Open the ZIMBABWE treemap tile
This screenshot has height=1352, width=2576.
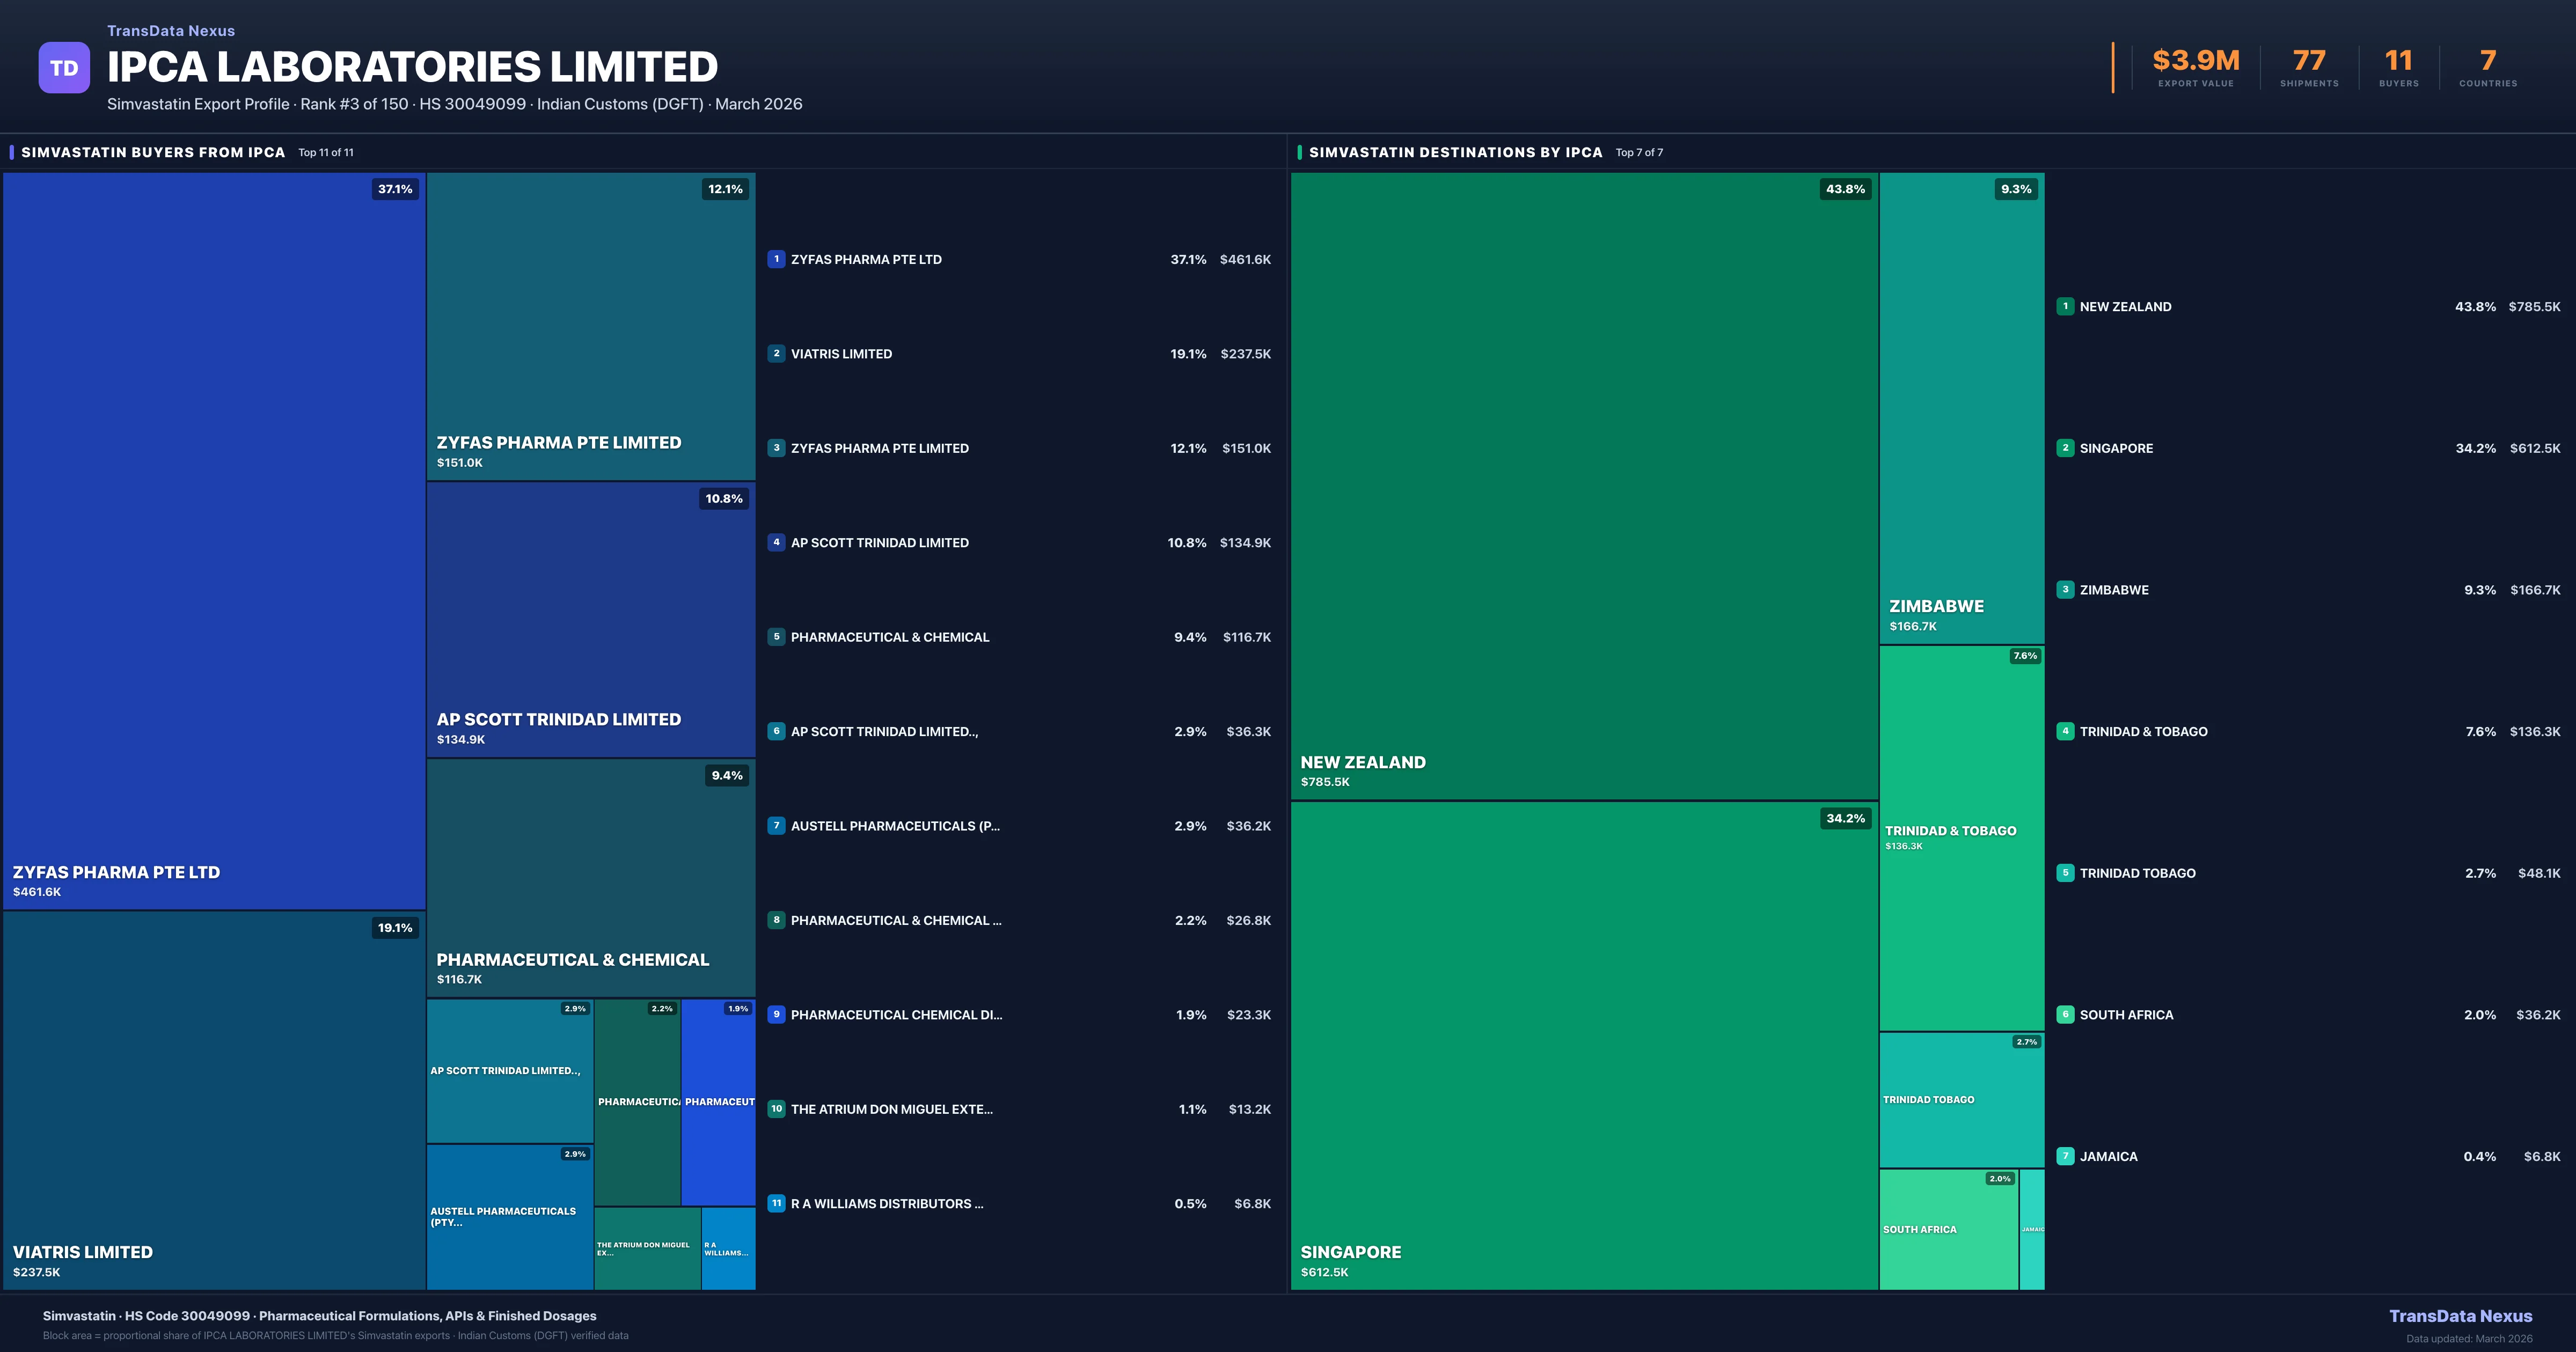[x=1961, y=408]
